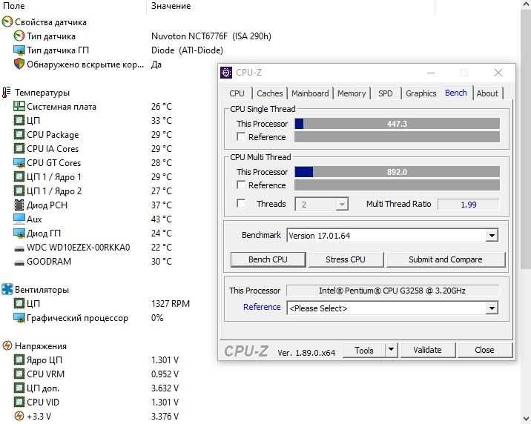This screenshot has width=531, height=424.
Task: Click chip icon for ЦП 1 / Ядро 2
Action: click(19, 191)
